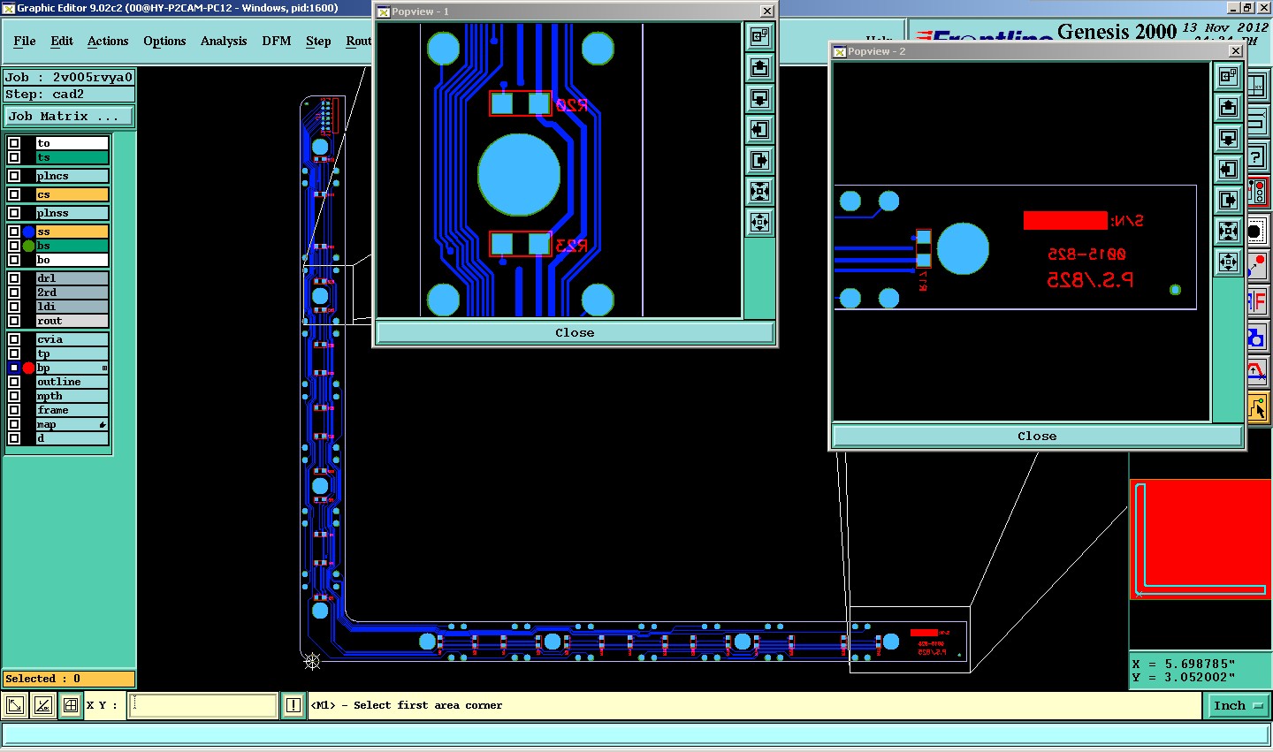The image size is (1273, 752).
Task: Open the Analysis menu
Action: tap(224, 41)
